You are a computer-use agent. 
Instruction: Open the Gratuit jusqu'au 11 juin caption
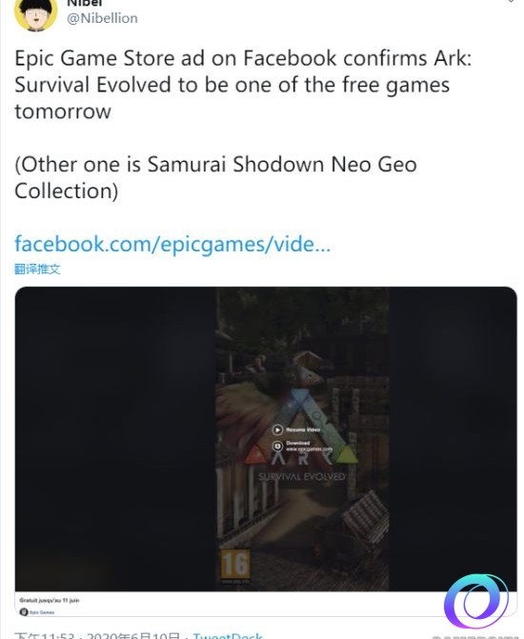click(x=50, y=600)
